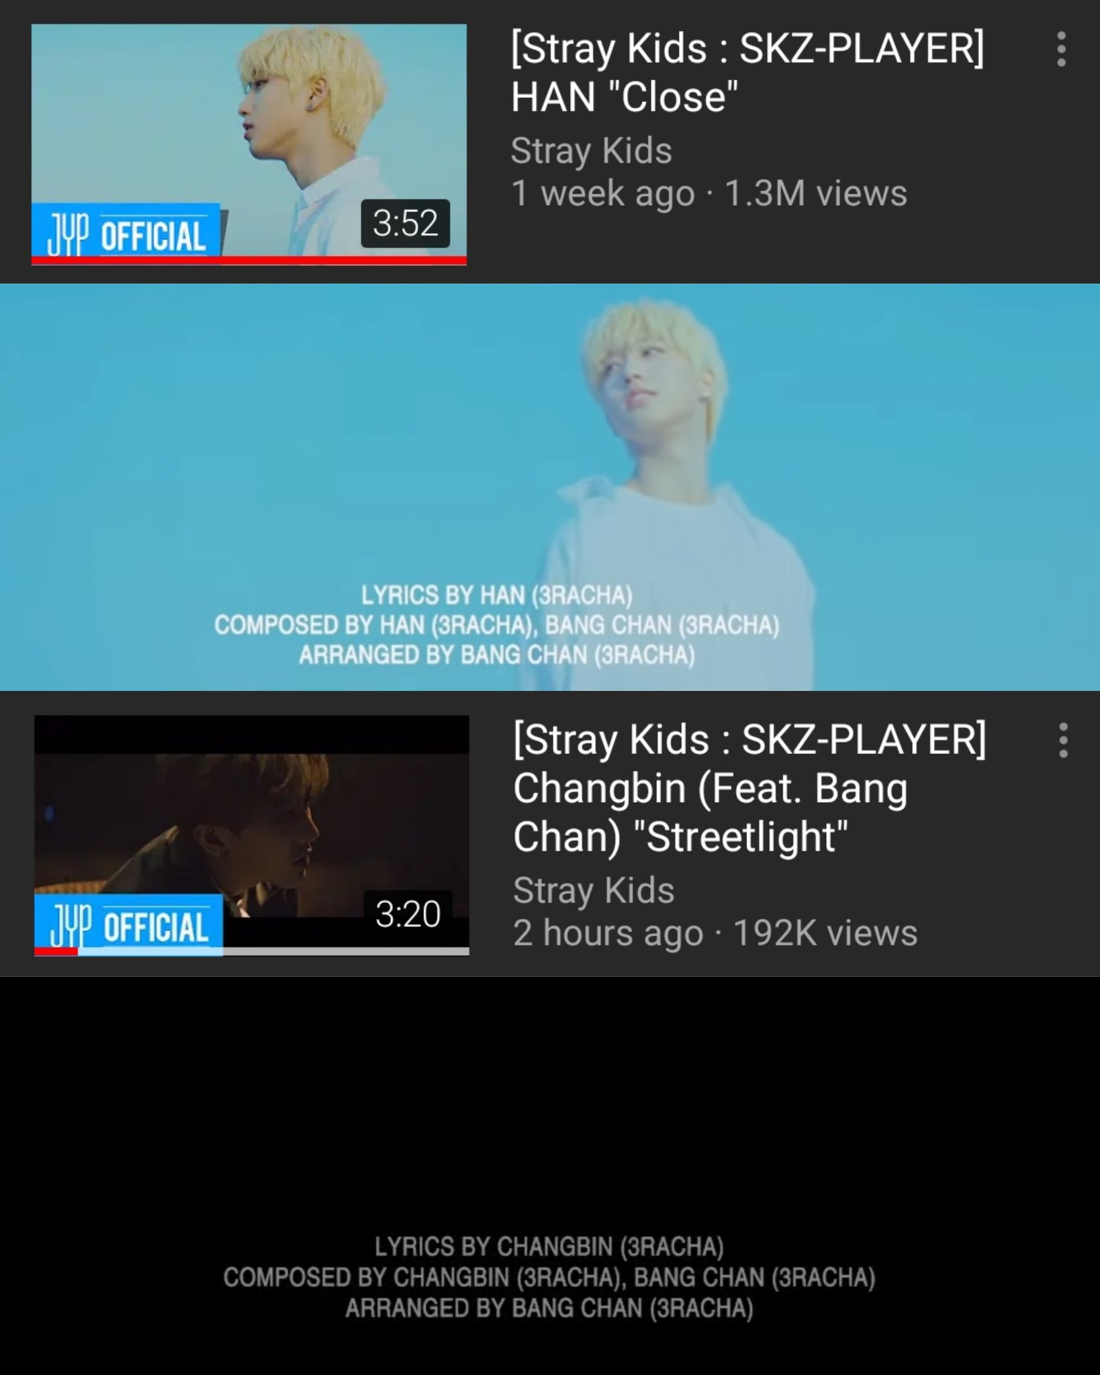This screenshot has height=1375, width=1100.
Task: Open the HAN "Close" video thumbnail
Action: tap(249, 144)
